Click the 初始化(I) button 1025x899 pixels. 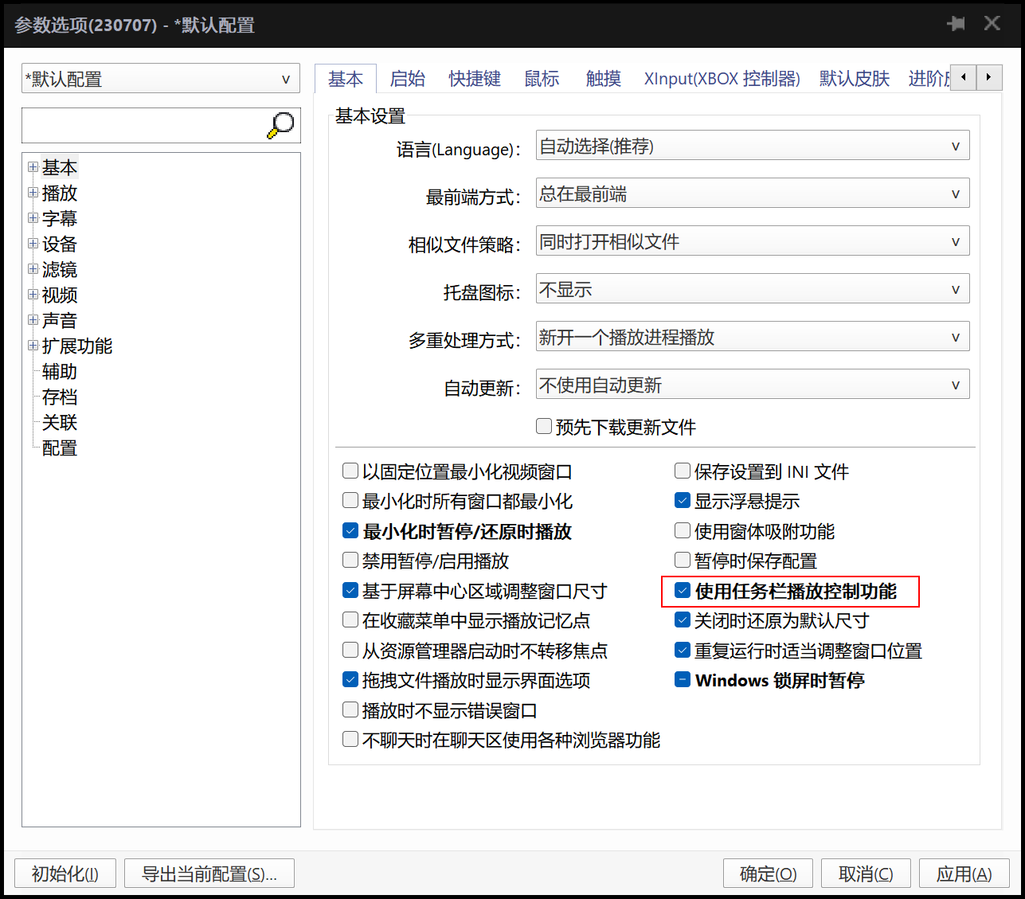(x=65, y=873)
